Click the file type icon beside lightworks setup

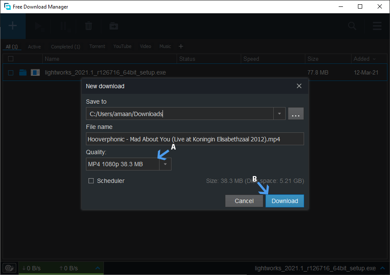click(x=35, y=72)
